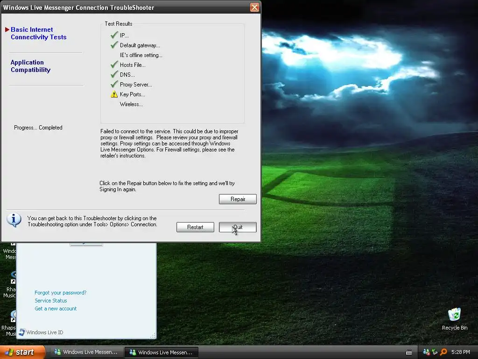Select the DNS... result
The image size is (478, 359).
(127, 75)
